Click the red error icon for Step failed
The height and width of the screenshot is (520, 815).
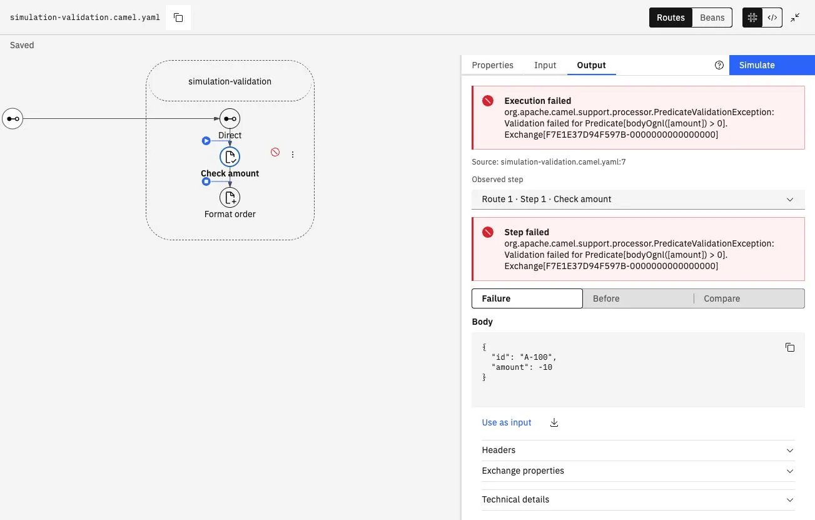point(488,232)
